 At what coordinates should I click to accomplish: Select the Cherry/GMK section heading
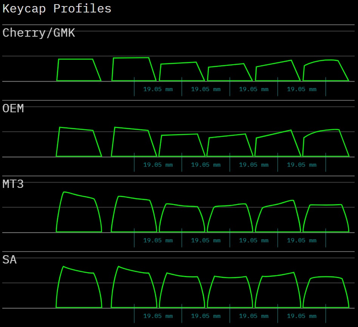coord(39,33)
